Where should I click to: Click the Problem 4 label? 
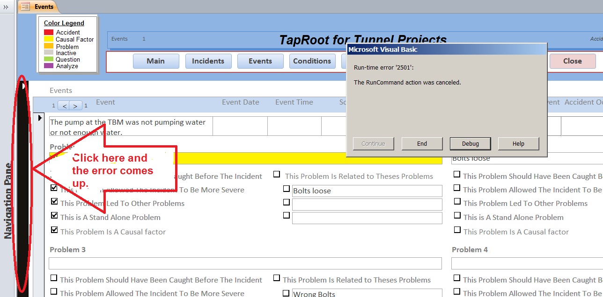tap(470, 250)
